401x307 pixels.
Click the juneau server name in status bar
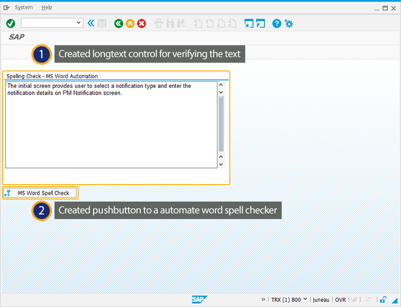(321, 300)
